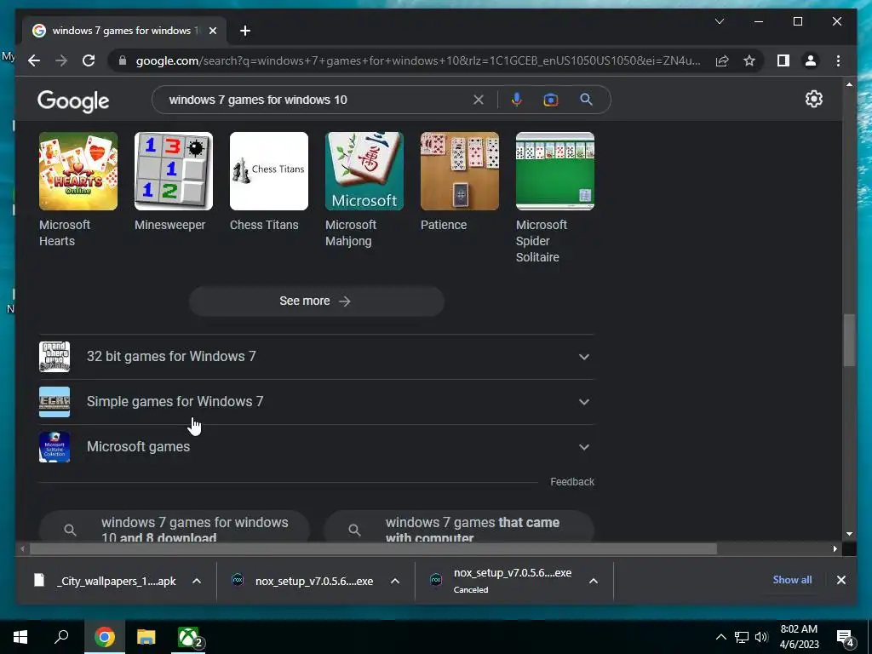The image size is (872, 654).
Task: Reload the current page
Action: tap(89, 60)
